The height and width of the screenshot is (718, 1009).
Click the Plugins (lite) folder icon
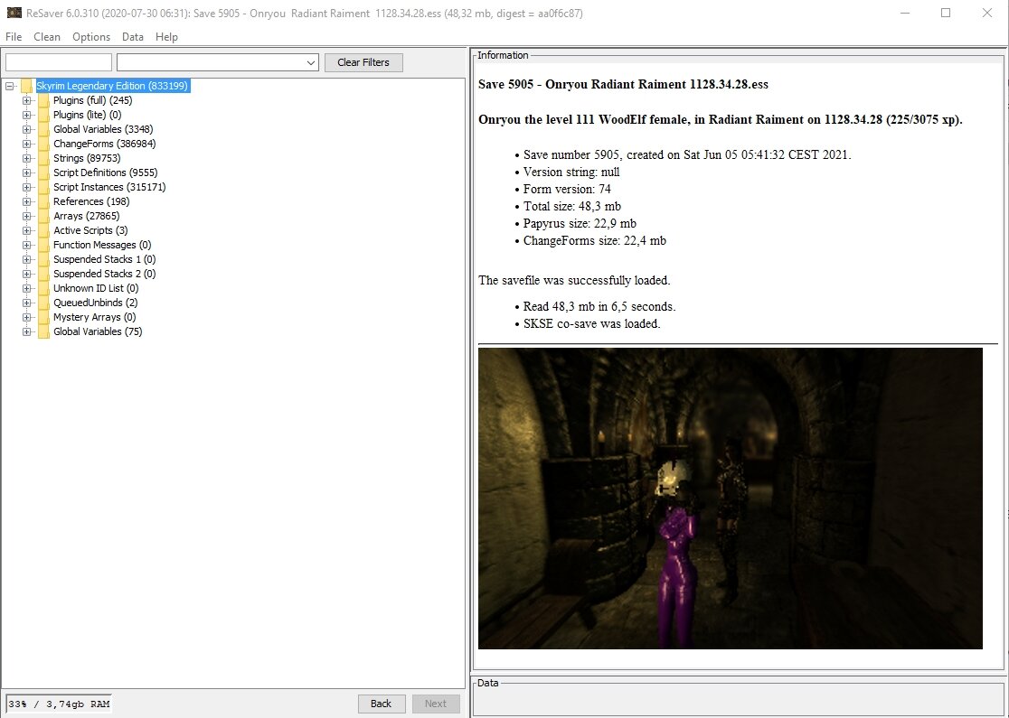point(43,115)
